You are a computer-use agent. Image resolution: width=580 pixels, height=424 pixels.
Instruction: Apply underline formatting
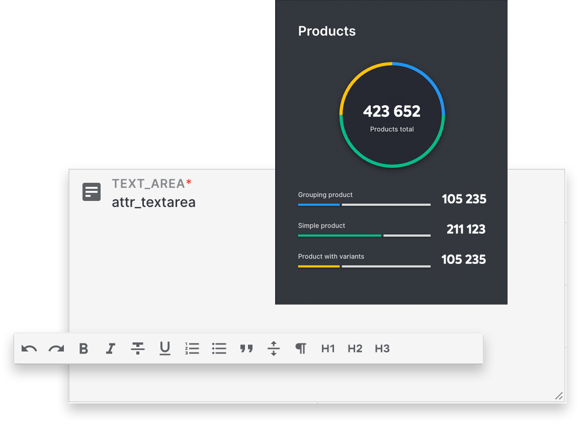(165, 348)
